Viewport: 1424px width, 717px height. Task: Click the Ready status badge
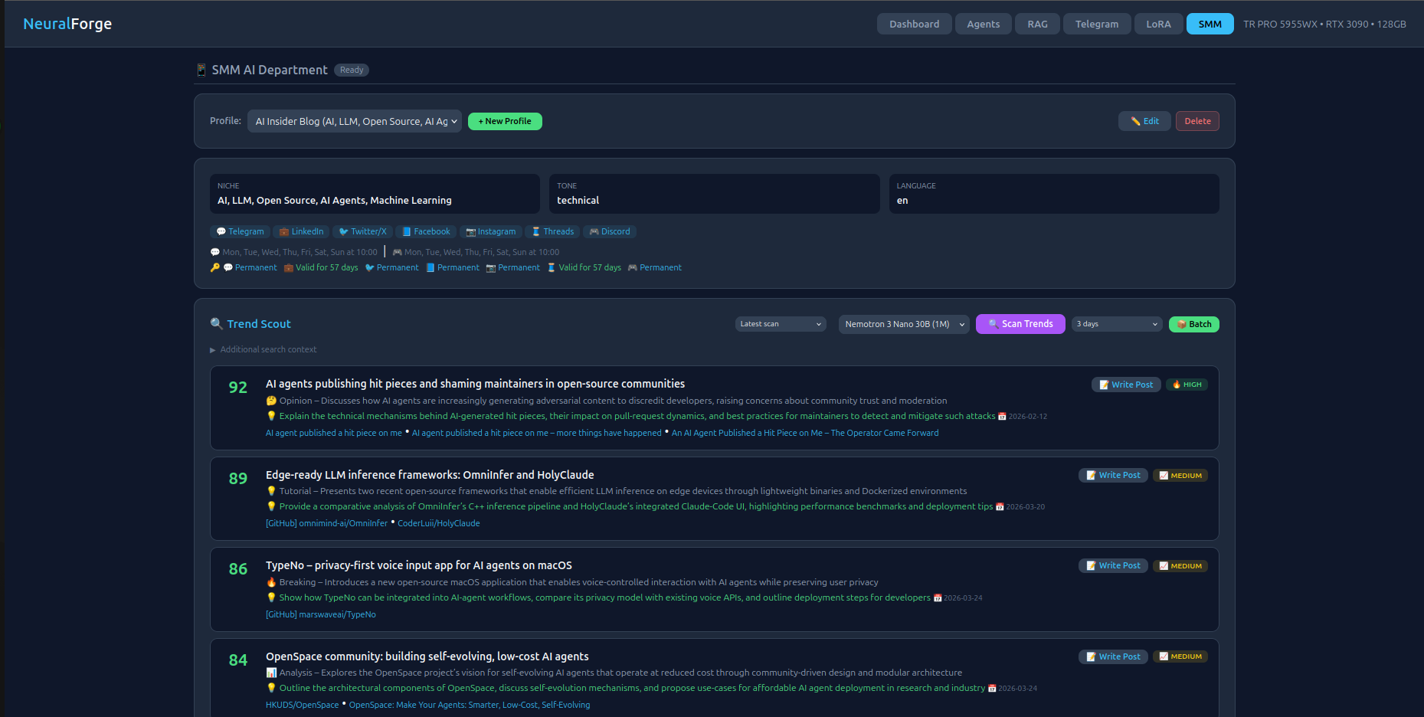(352, 70)
